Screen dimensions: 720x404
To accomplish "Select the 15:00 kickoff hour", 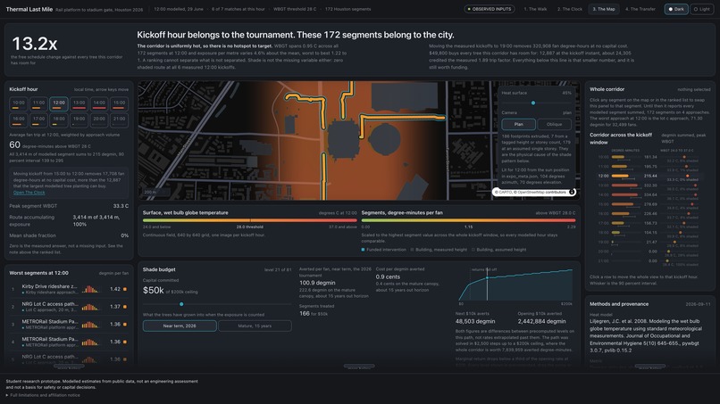I will (x=119, y=104).
